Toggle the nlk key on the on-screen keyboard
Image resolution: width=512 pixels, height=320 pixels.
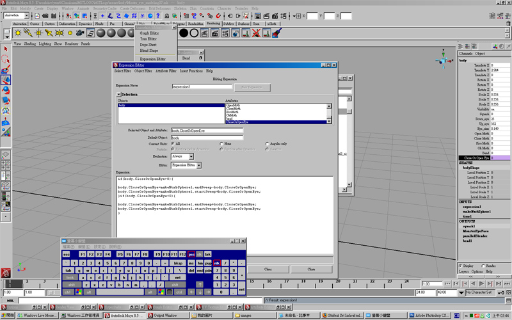216,263
